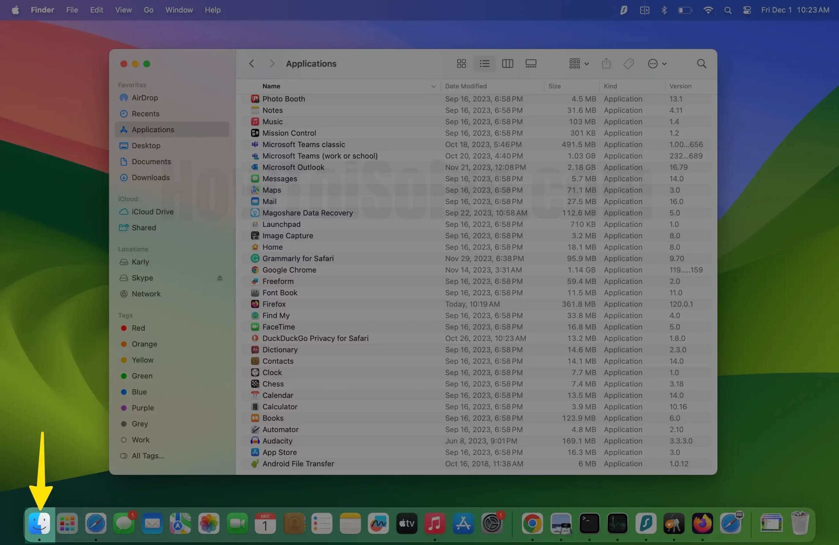Open AirDrop in the sidebar
Image resolution: width=839 pixels, height=545 pixels.
[x=172, y=98]
